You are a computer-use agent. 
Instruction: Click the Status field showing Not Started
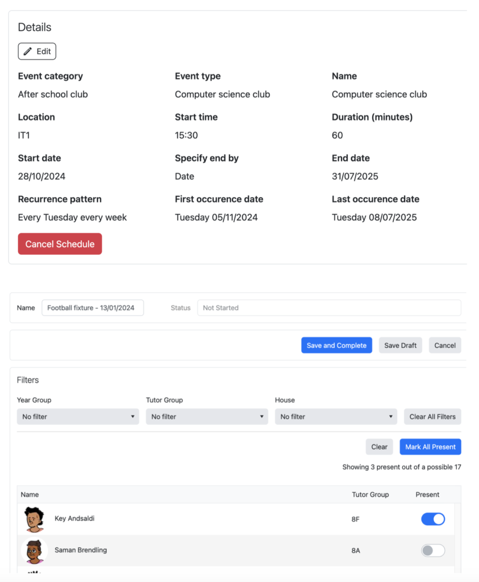coord(329,308)
